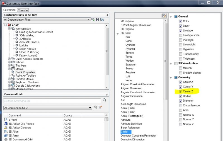The image size is (223, 141).
Task: Click the Keyboard Shortcuts node icon
Action: click(13, 82)
